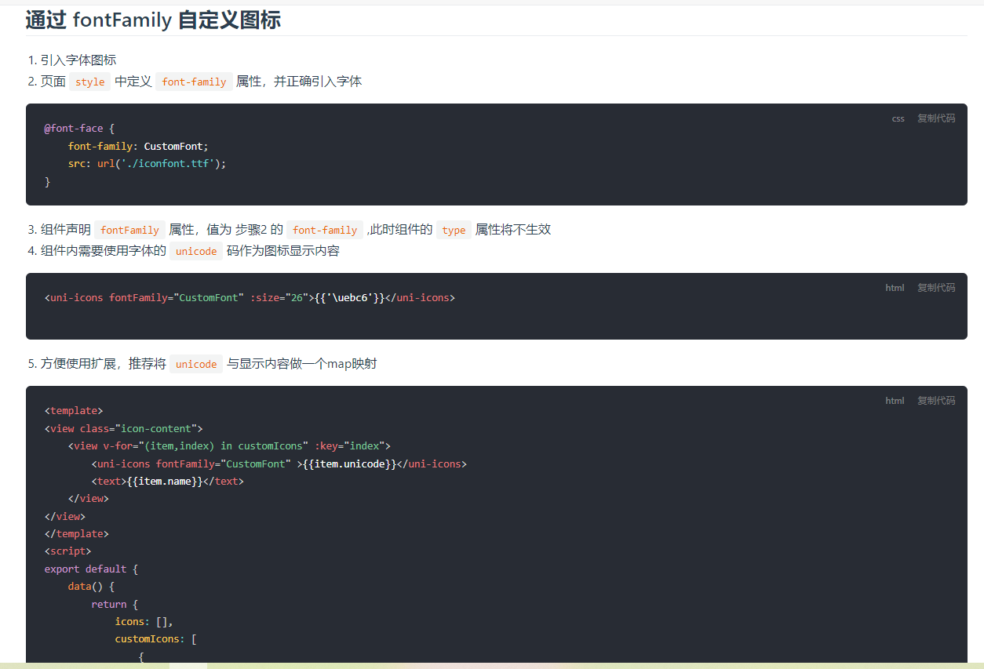Click the view class="icon-content" code line
Screen dimensions: 984x669
(x=124, y=429)
